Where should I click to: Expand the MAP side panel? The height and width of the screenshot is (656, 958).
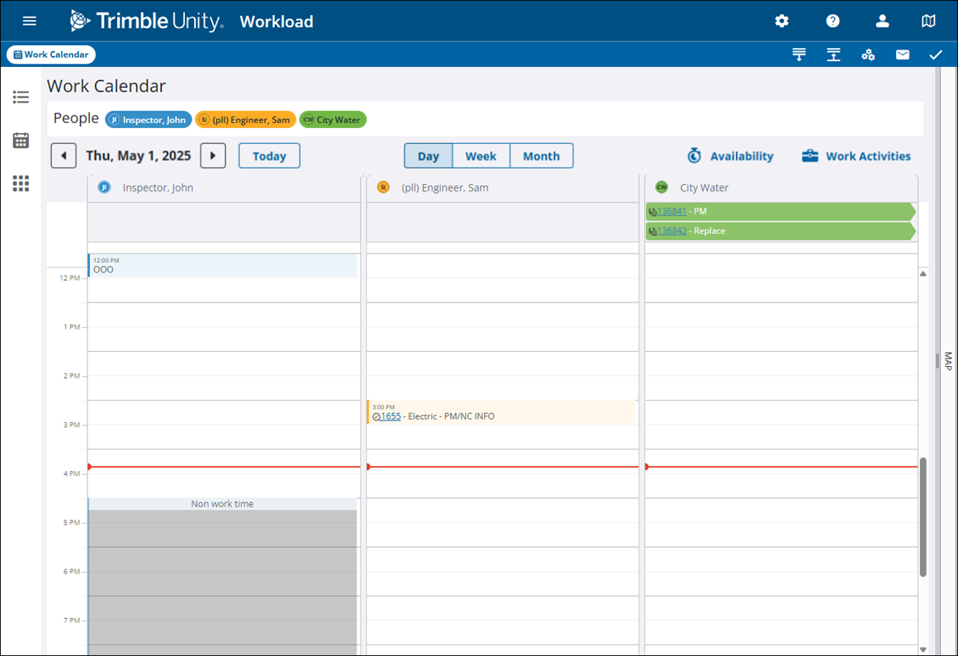[x=947, y=361]
